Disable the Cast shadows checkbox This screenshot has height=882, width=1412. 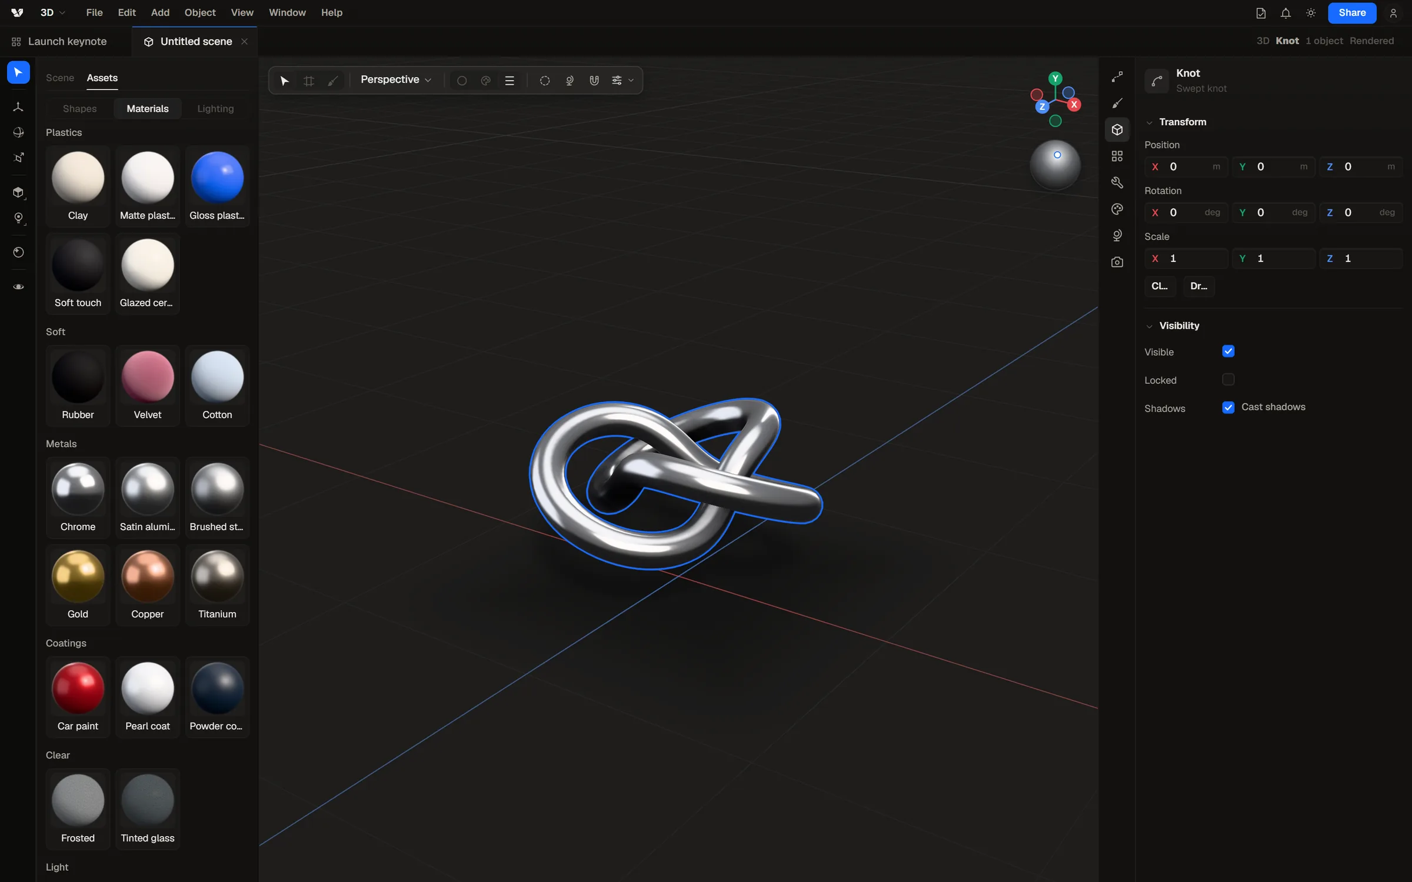[x=1228, y=407]
